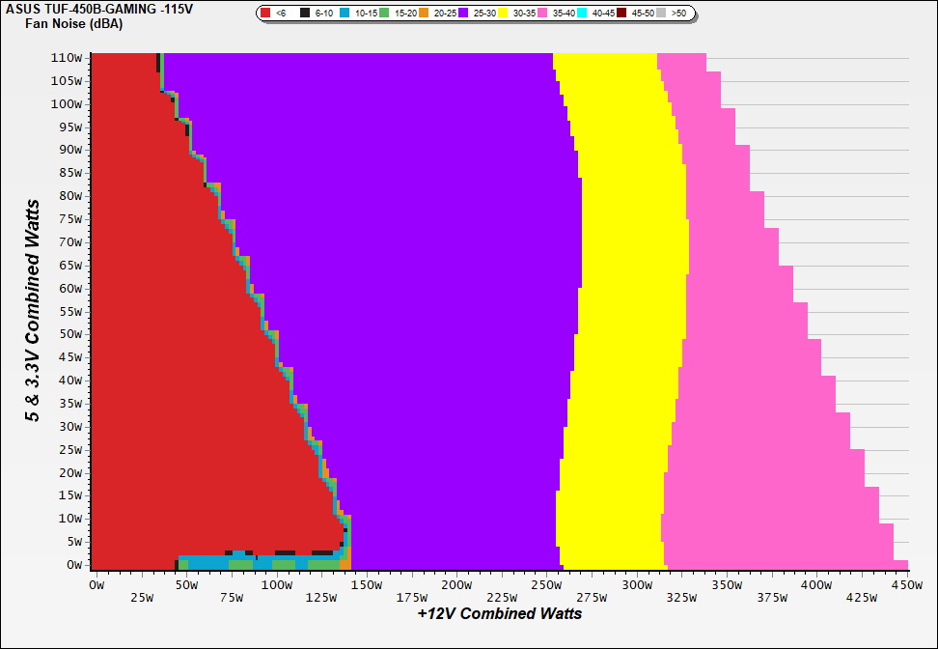938x649 pixels.
Task: Select the dark red 45-50 legend swatch
Action: (621, 14)
